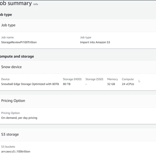The height and width of the screenshot is (156, 156).
Task: Click the 24 vCPUs Compute value
Action: pos(128,84)
